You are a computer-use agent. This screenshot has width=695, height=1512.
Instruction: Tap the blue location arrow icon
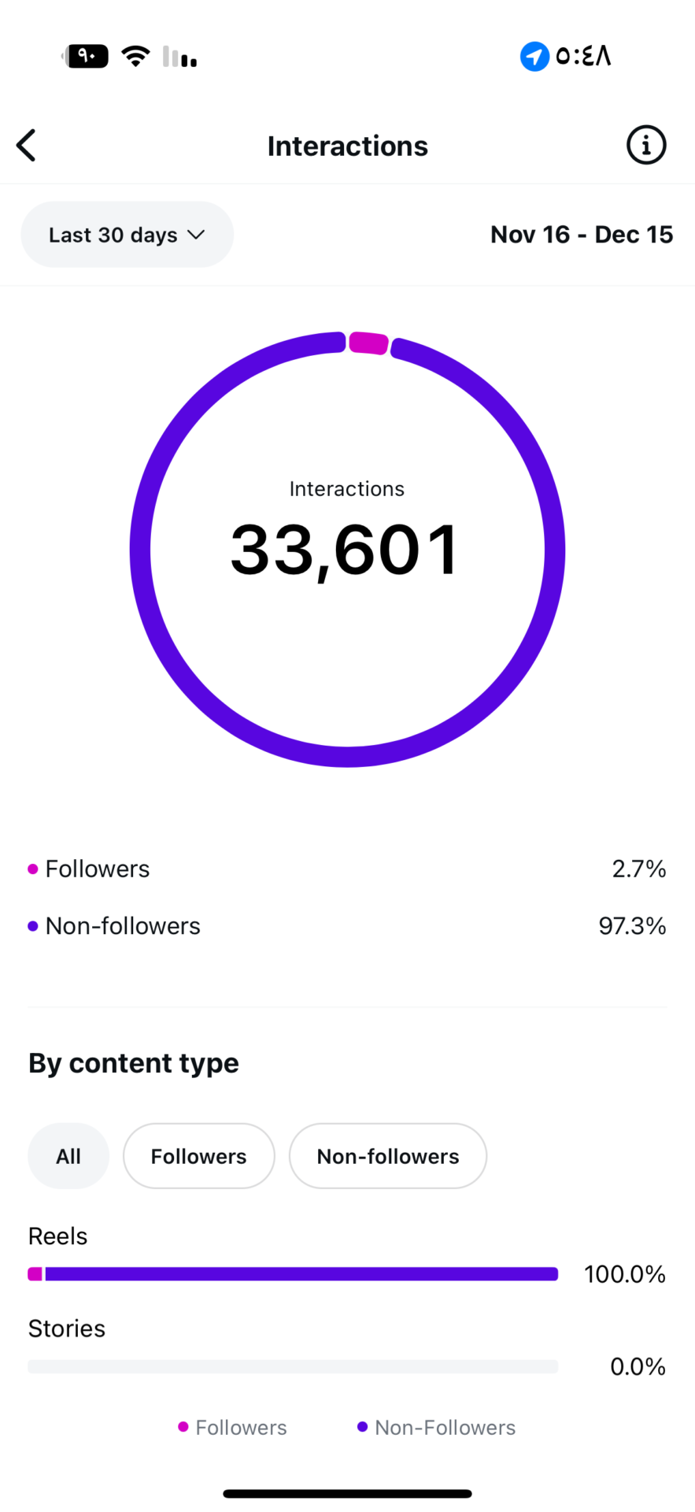(x=534, y=57)
